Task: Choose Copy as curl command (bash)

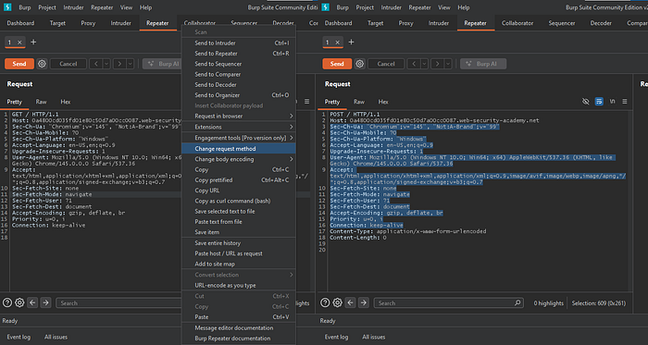Action: (239, 201)
